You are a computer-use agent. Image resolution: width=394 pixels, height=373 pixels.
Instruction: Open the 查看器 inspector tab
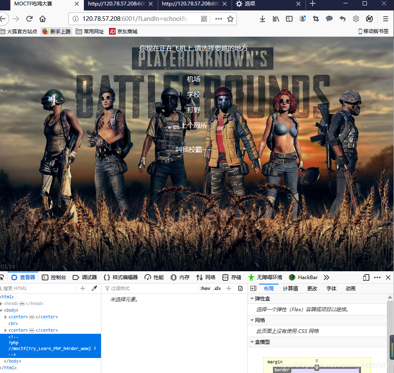23,277
